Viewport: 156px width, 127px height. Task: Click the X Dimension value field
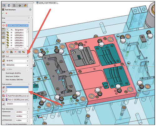point(21,112)
